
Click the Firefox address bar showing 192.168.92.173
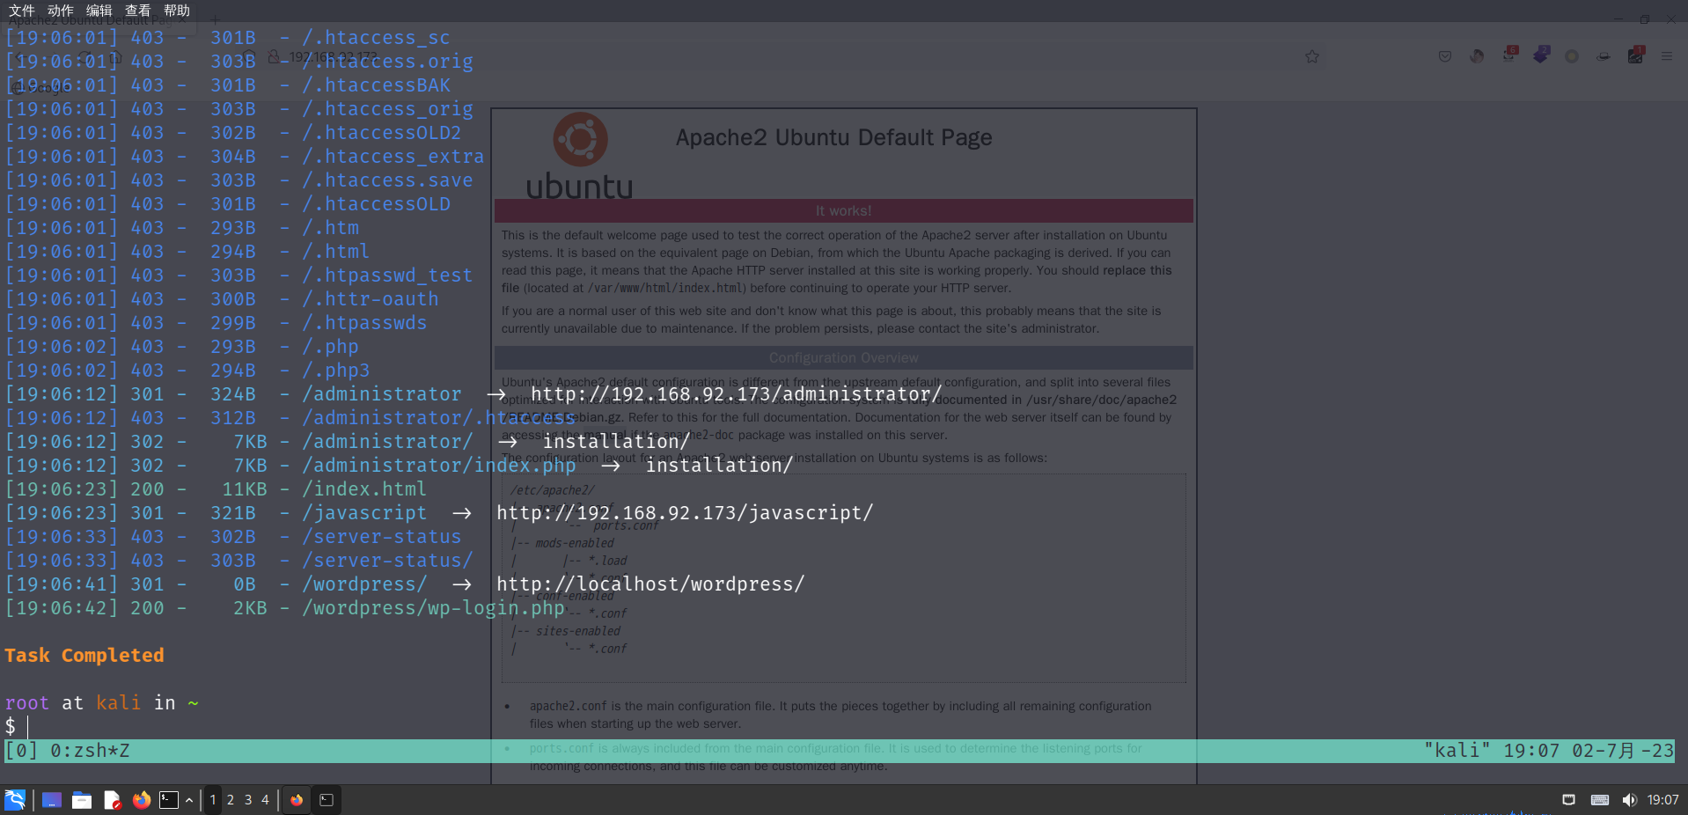pyautogui.click(x=334, y=56)
